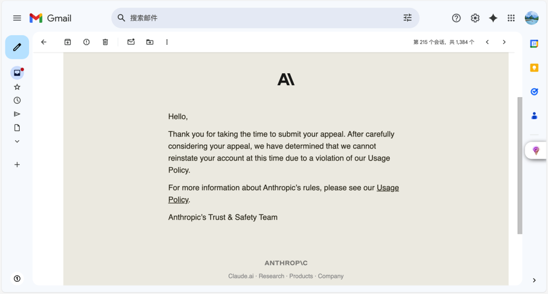This screenshot has width=548, height=294.
Task: Create a new label with plus icon
Action: [17, 165]
